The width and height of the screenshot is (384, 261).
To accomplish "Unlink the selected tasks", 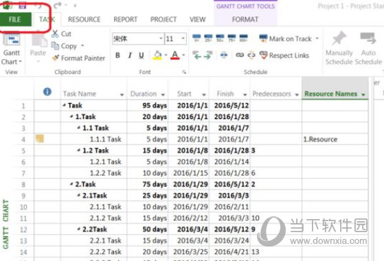I will [251, 56].
